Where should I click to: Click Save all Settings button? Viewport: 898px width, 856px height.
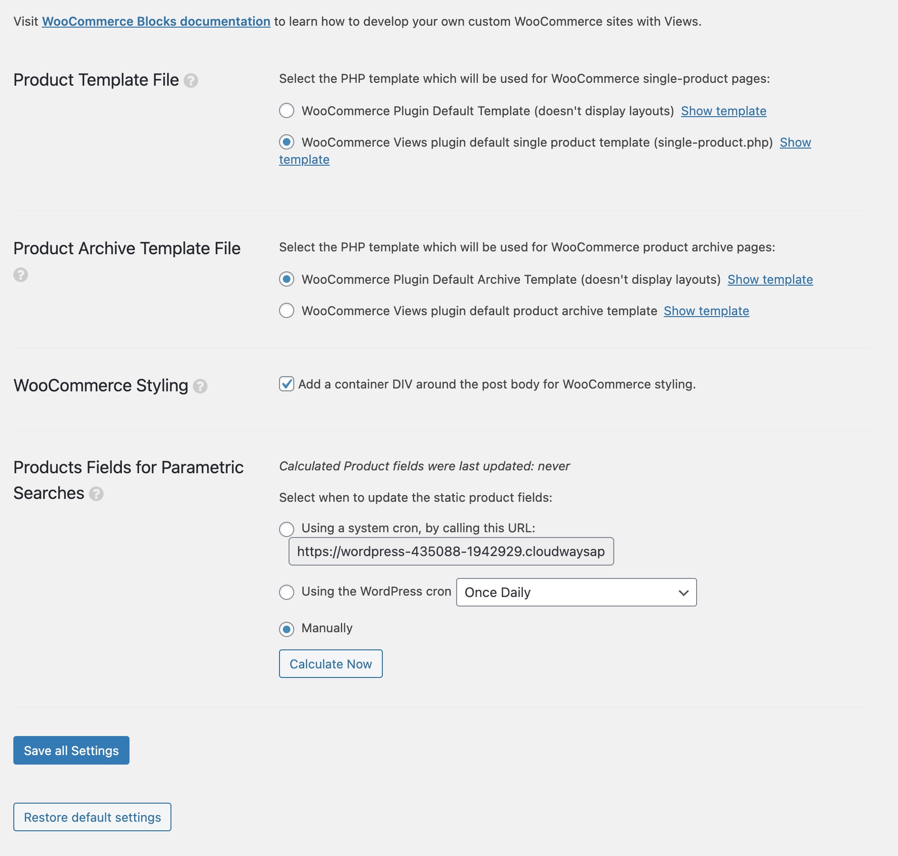pos(71,750)
